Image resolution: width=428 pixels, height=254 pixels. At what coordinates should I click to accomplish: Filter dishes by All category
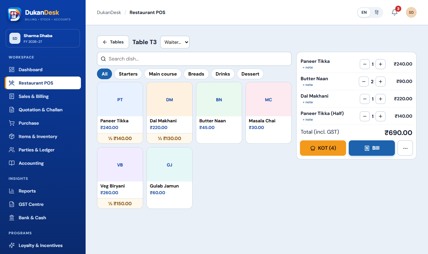click(105, 74)
